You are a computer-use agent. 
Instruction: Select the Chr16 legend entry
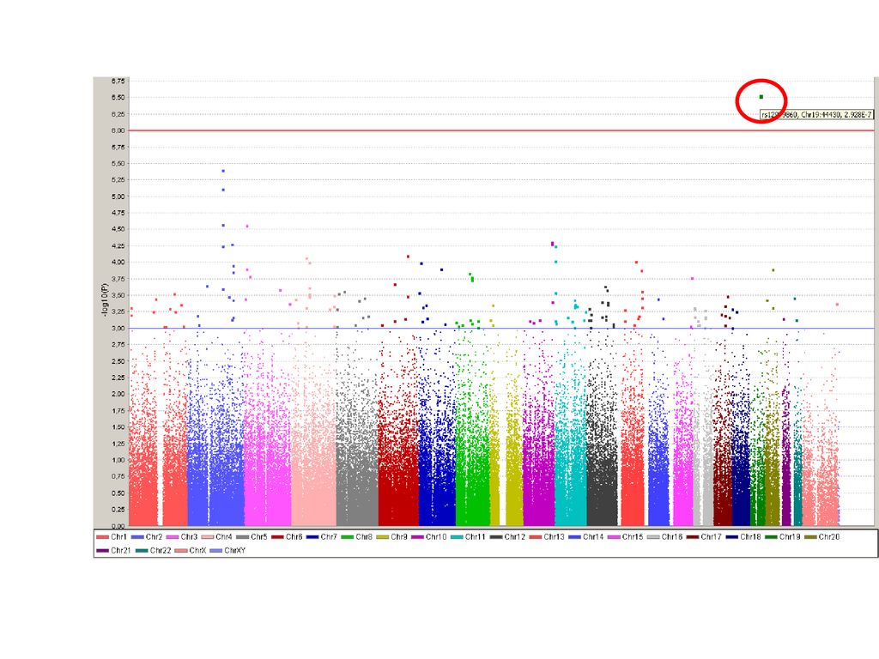[664, 537]
